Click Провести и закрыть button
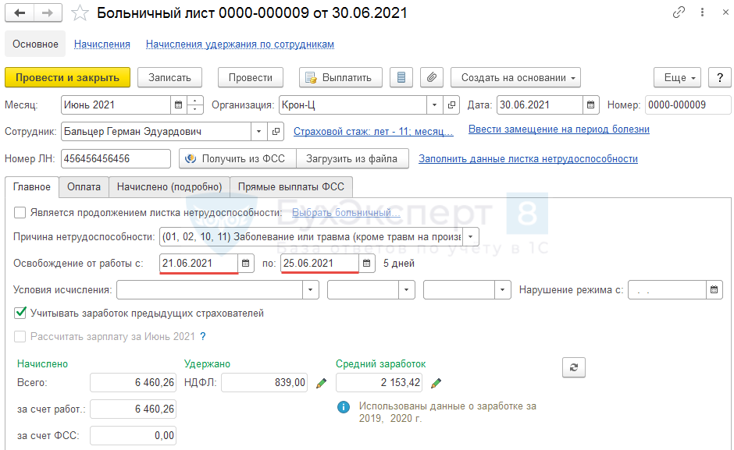 tap(67, 78)
